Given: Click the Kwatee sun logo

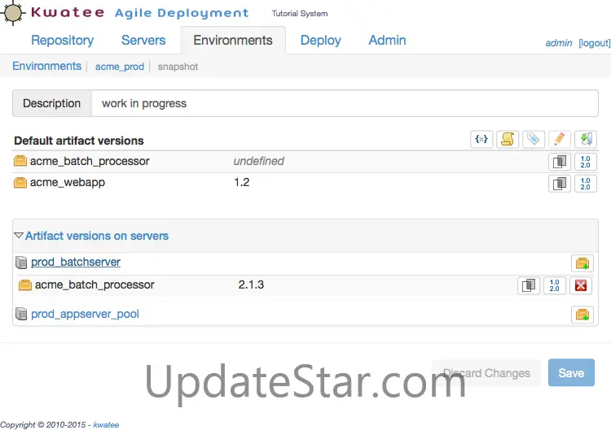Looking at the screenshot, I should pyautogui.click(x=13, y=13).
